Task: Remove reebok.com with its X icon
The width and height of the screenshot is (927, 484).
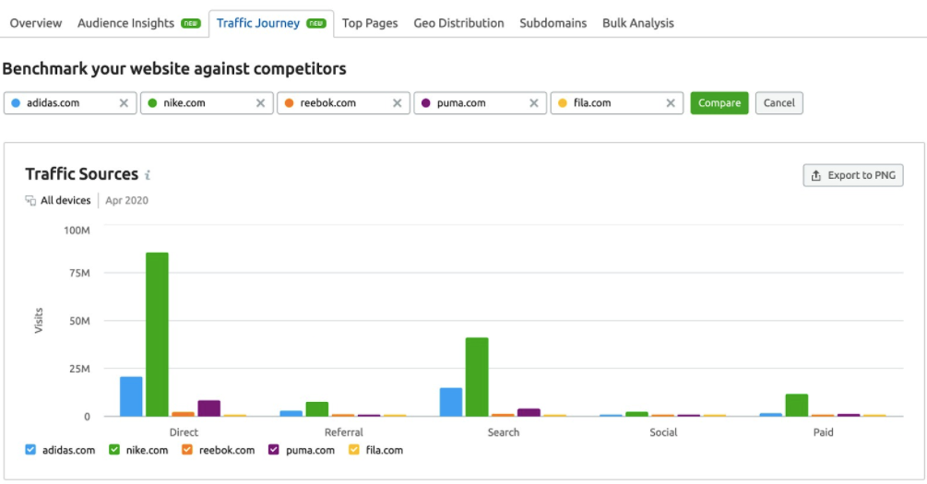Action: pyautogui.click(x=398, y=103)
